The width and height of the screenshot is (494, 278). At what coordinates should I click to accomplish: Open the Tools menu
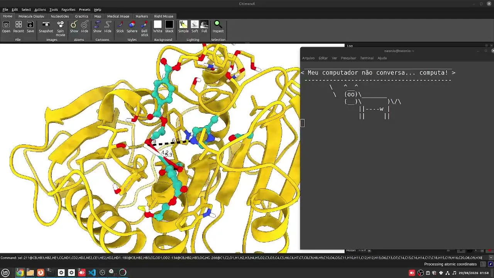coord(54,10)
